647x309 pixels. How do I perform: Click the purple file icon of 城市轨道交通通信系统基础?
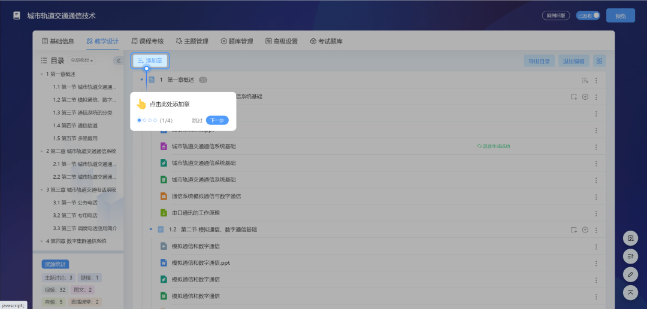coord(164,146)
